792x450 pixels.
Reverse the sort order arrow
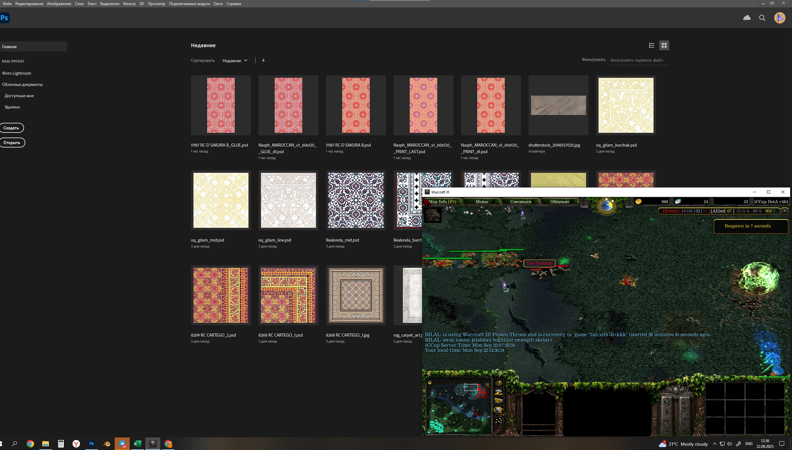(263, 60)
